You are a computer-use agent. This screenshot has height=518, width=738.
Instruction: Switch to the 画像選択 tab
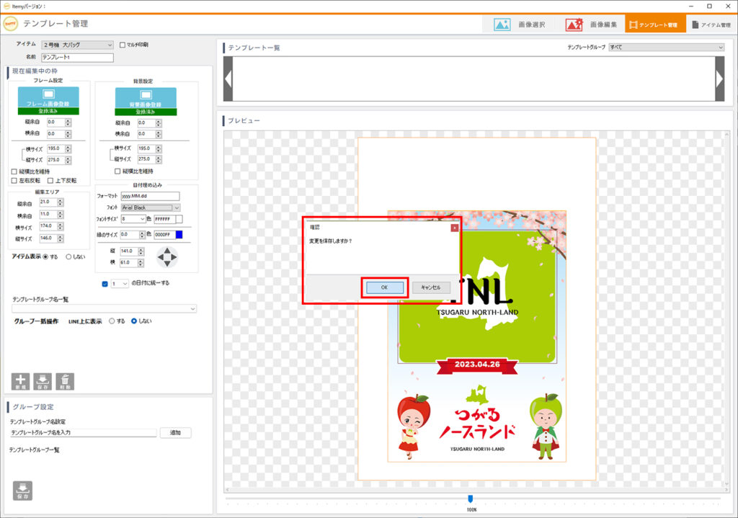click(x=520, y=24)
